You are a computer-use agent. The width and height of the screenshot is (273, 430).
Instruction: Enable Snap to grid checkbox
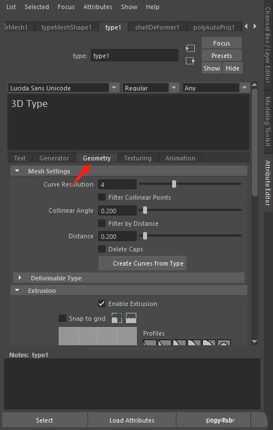(x=62, y=319)
